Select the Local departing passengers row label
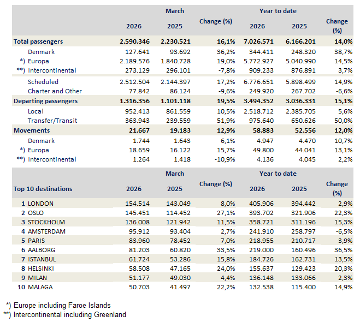This screenshot has width=360, height=322. click(37, 111)
